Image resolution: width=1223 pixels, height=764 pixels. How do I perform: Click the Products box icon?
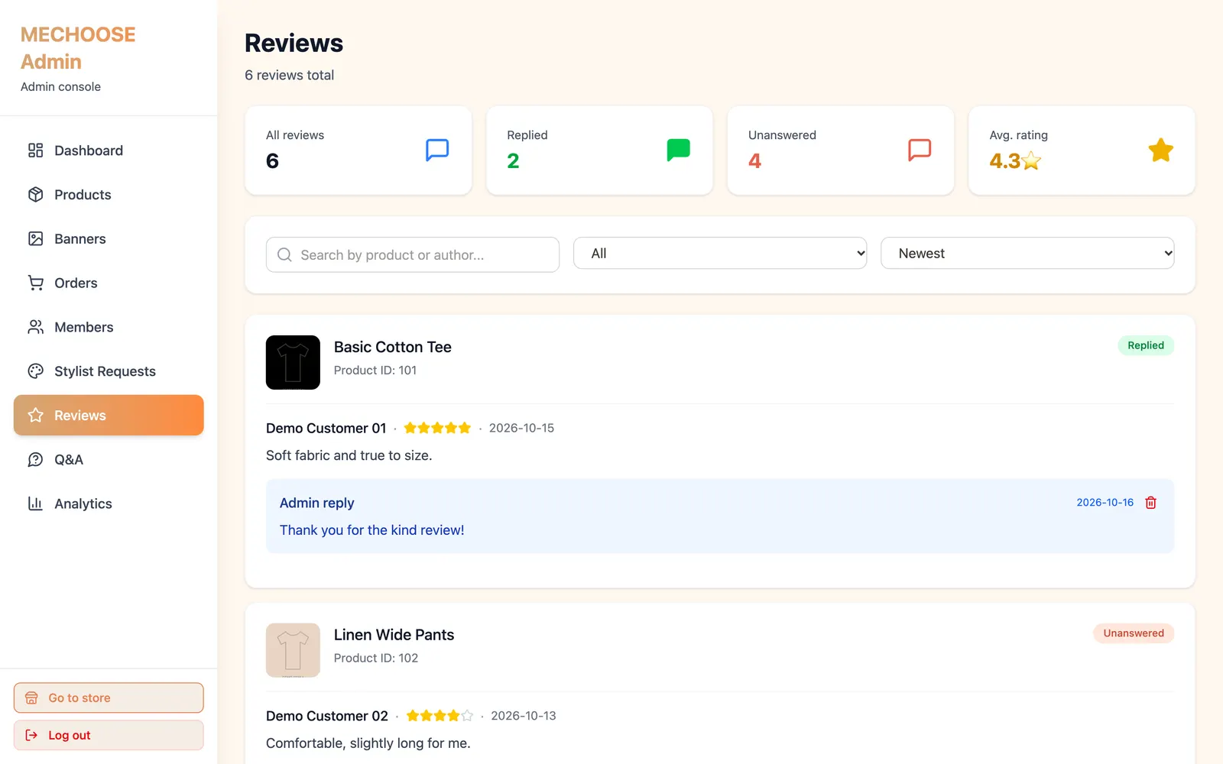coord(35,195)
